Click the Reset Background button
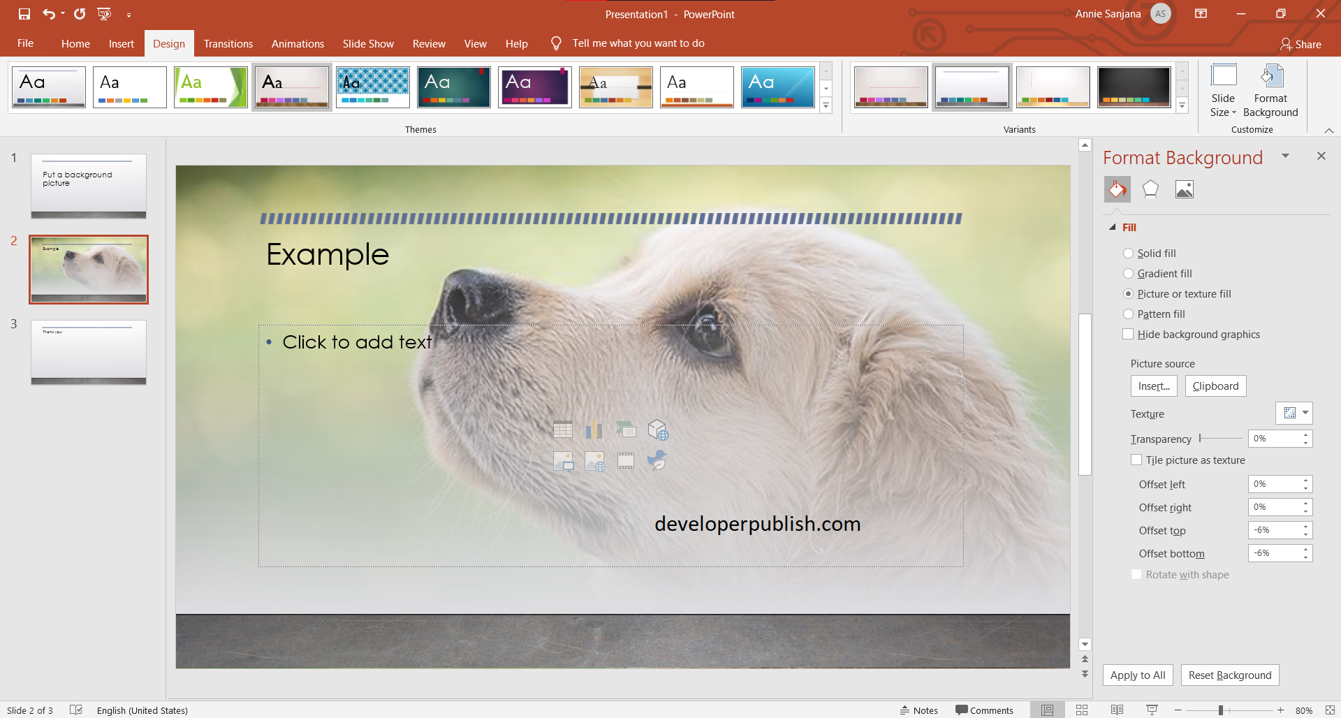 pos(1229,675)
